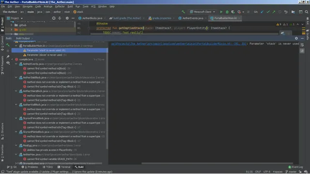Collapse the AetherEvents.java error node
This screenshot has height=174, width=310.
[x=16, y=64]
